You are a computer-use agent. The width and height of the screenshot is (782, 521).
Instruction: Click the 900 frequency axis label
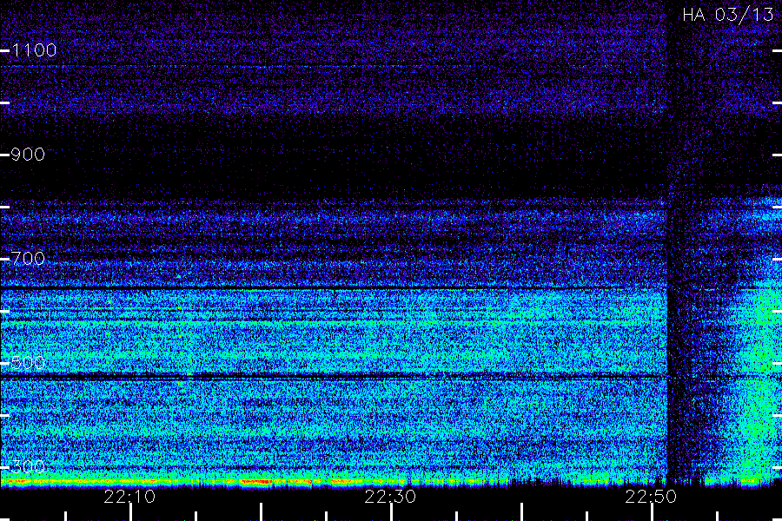click(28, 155)
